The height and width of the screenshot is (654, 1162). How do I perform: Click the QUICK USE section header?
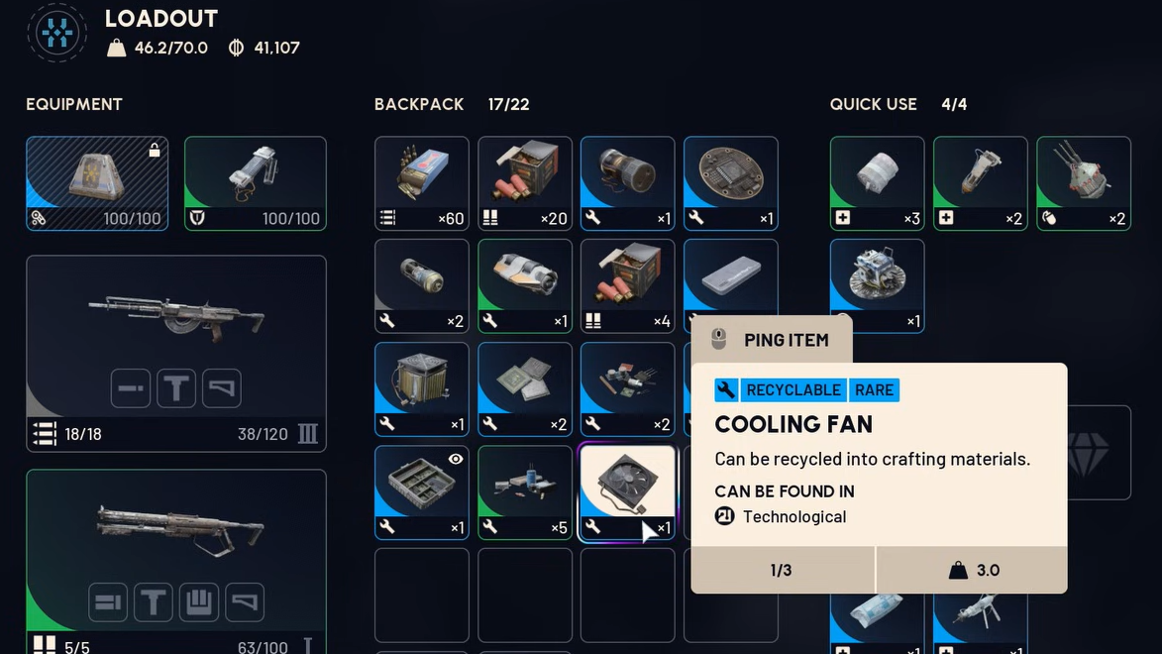pos(873,105)
